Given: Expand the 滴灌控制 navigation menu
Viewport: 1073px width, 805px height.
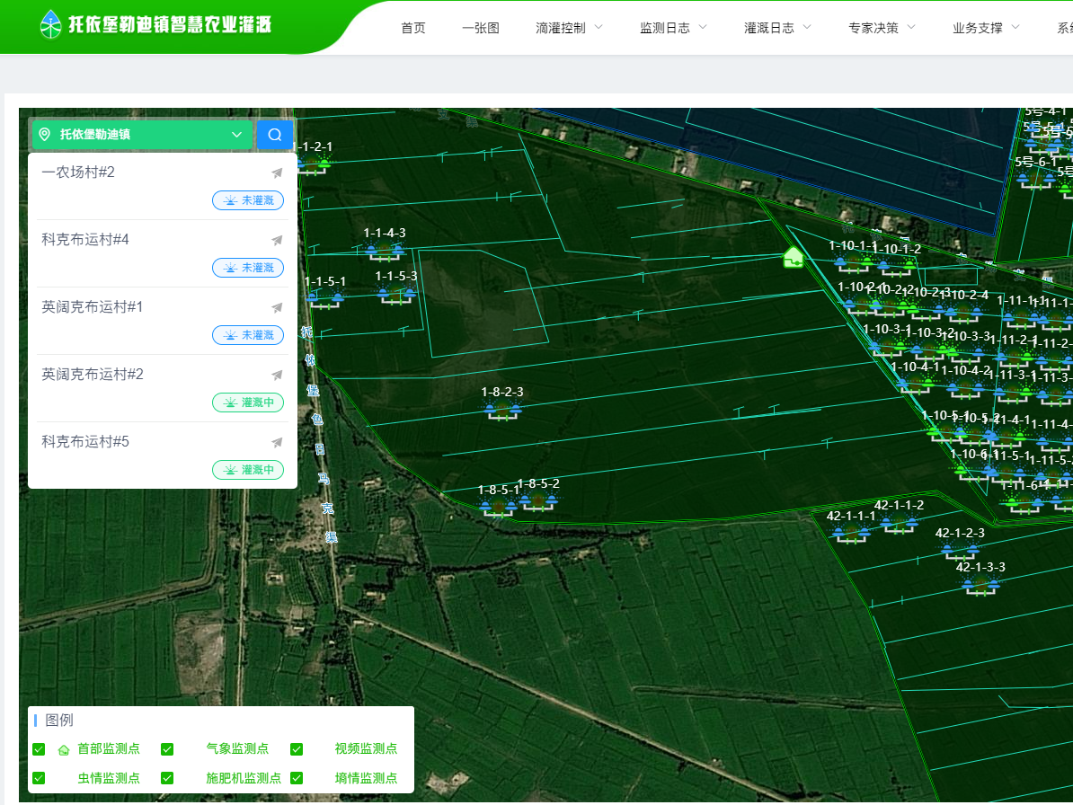Looking at the screenshot, I should (x=569, y=28).
